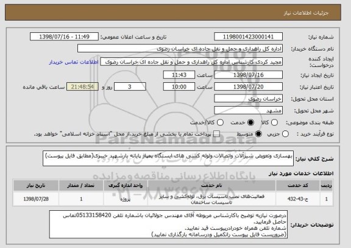Click the unit cell پروژه
The image size is (351, 248).
126,199
